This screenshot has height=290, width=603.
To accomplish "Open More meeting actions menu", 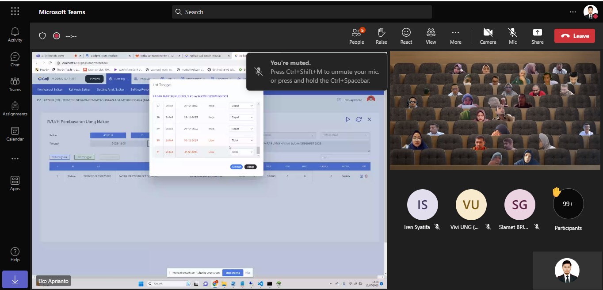I will coord(455,36).
